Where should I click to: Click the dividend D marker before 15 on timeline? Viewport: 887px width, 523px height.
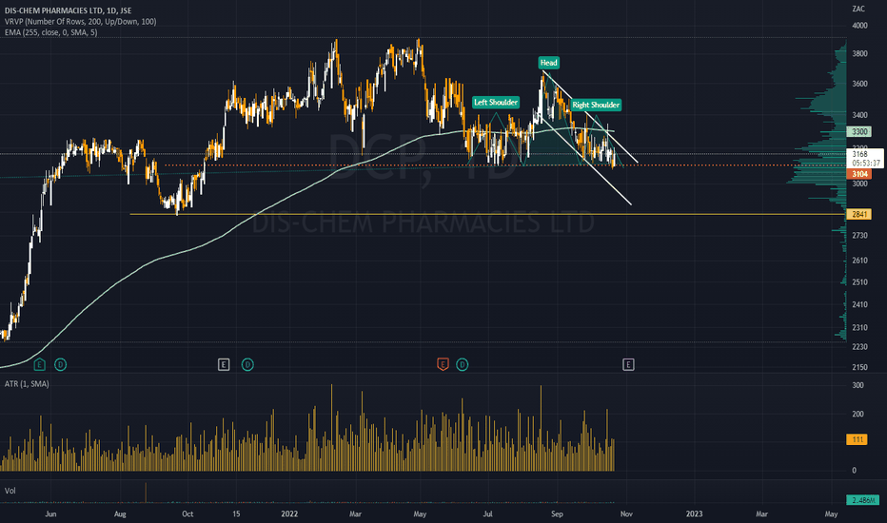click(247, 365)
